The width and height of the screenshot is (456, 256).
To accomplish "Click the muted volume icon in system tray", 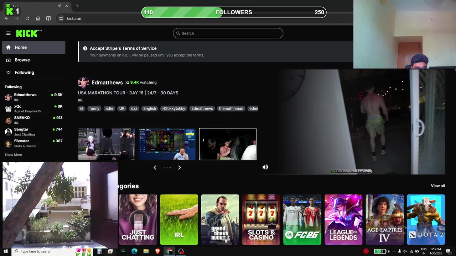I will [405, 251].
